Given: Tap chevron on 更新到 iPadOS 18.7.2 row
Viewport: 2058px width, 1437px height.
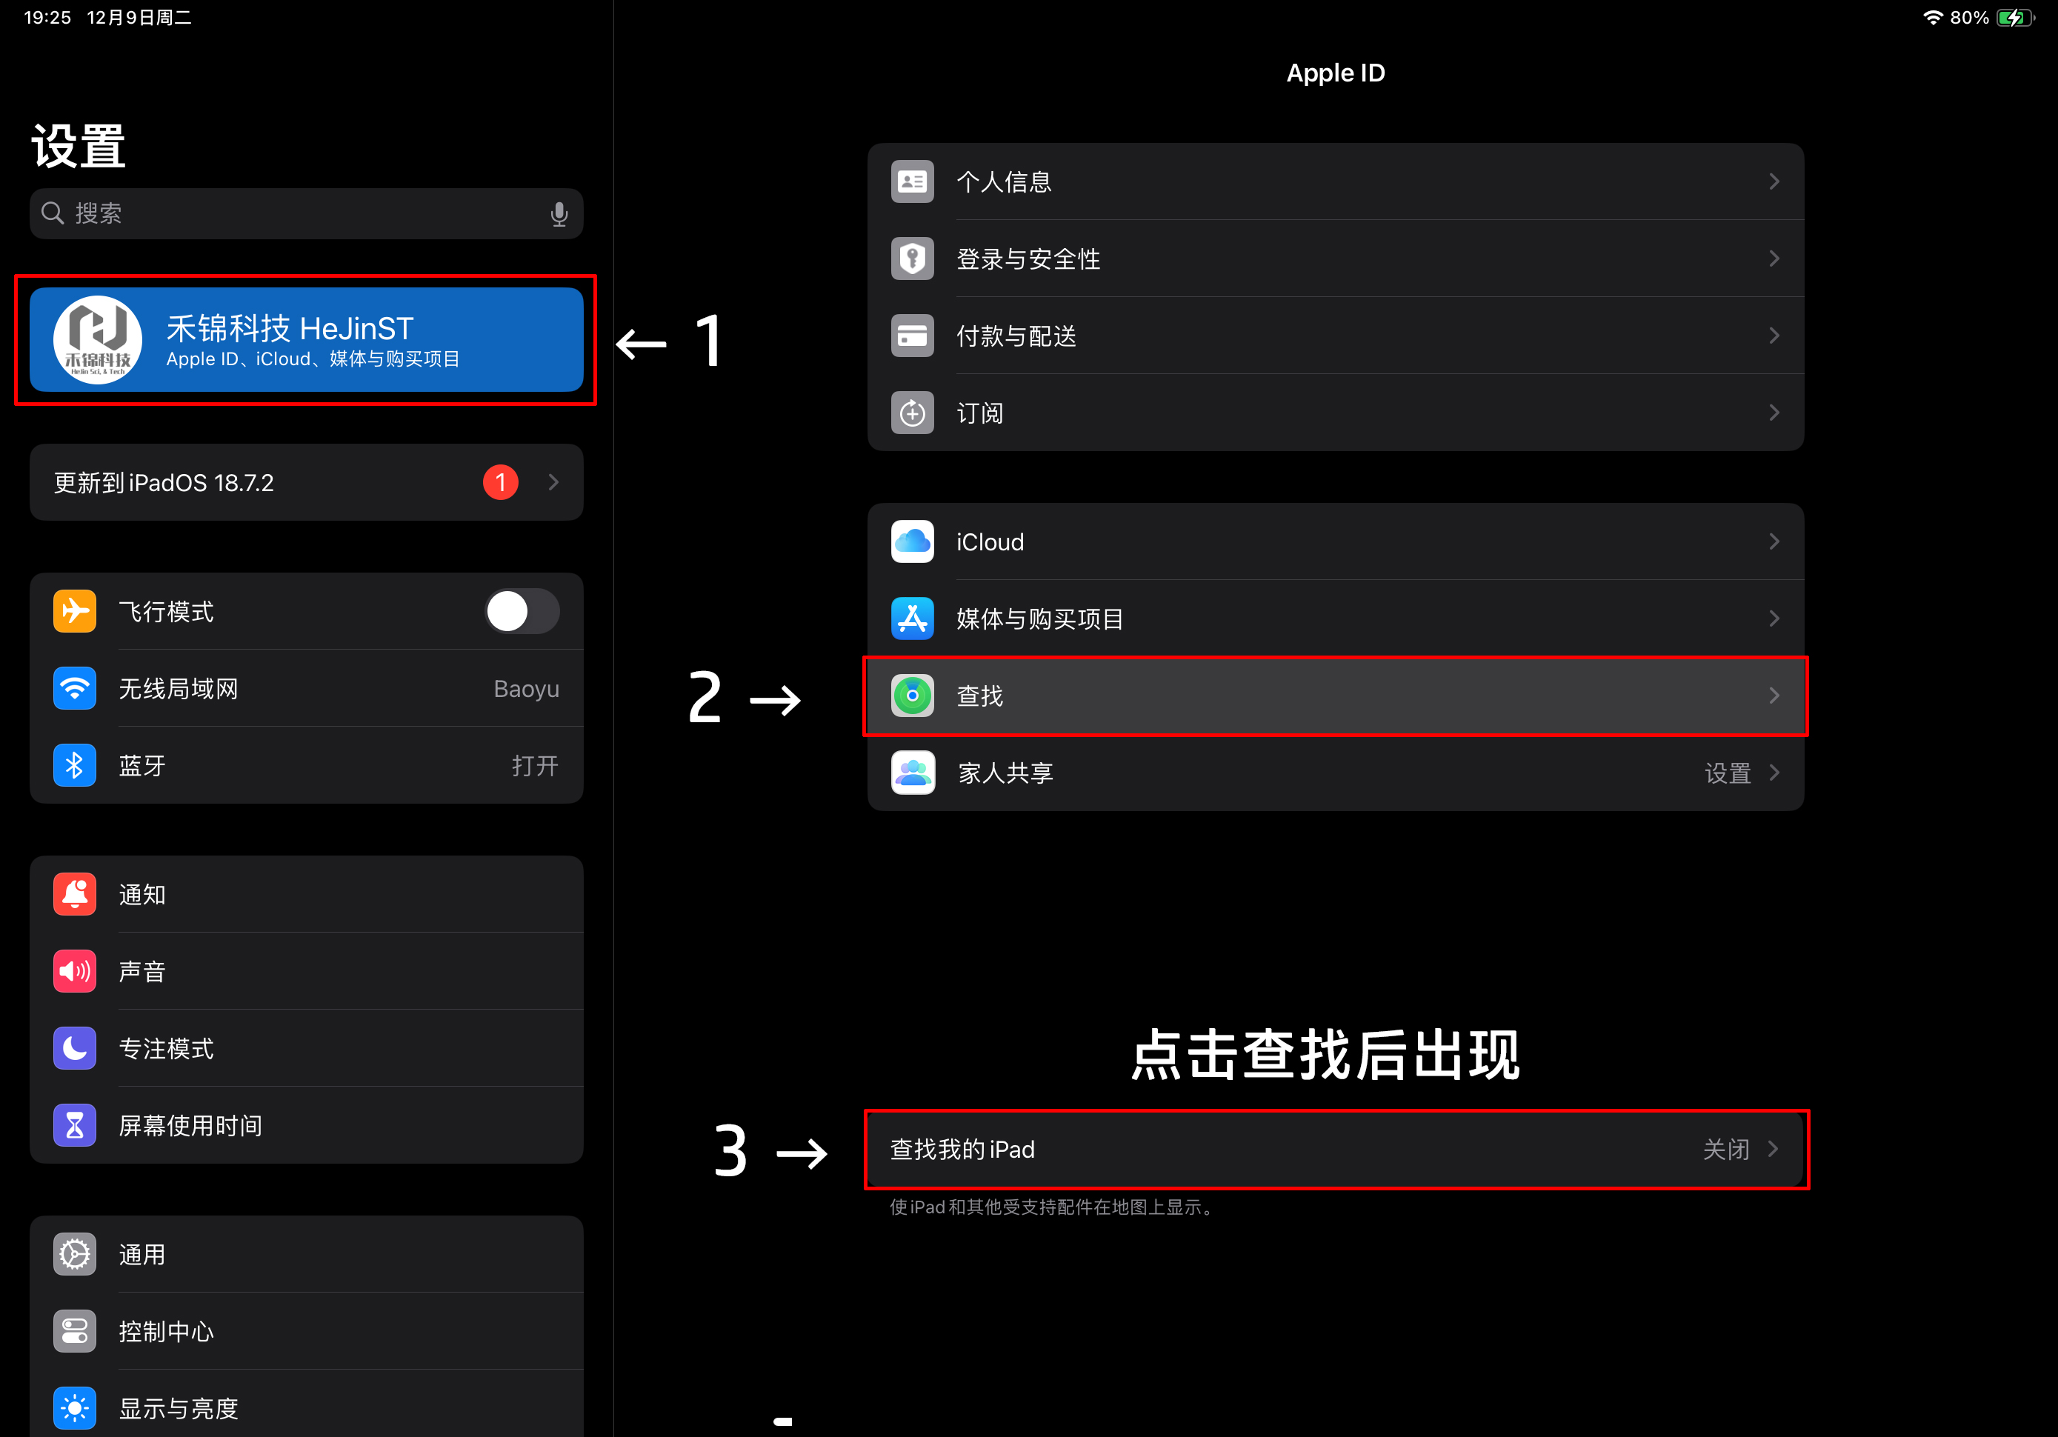Looking at the screenshot, I should 554,482.
